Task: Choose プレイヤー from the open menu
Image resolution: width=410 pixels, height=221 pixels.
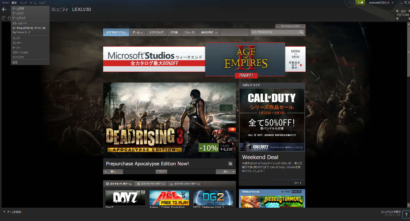Action: (30, 43)
